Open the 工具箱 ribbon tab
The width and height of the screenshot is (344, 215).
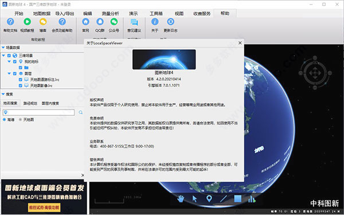click(156, 13)
